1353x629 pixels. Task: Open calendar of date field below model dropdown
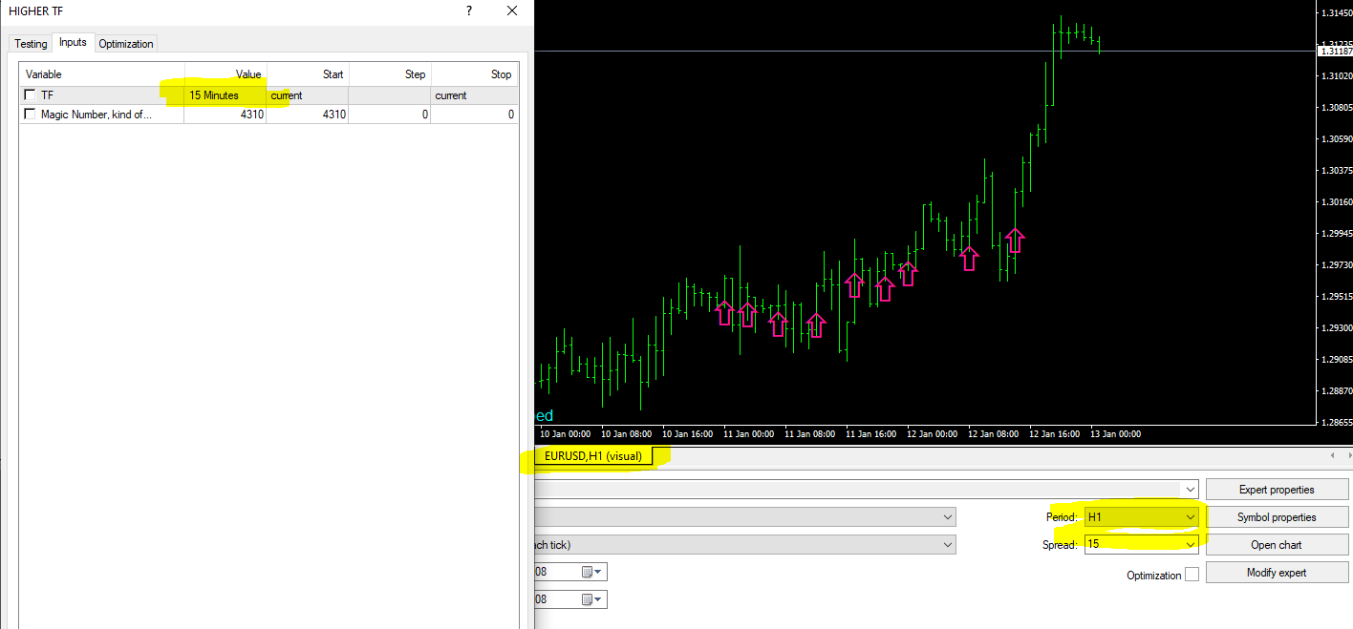tap(592, 572)
